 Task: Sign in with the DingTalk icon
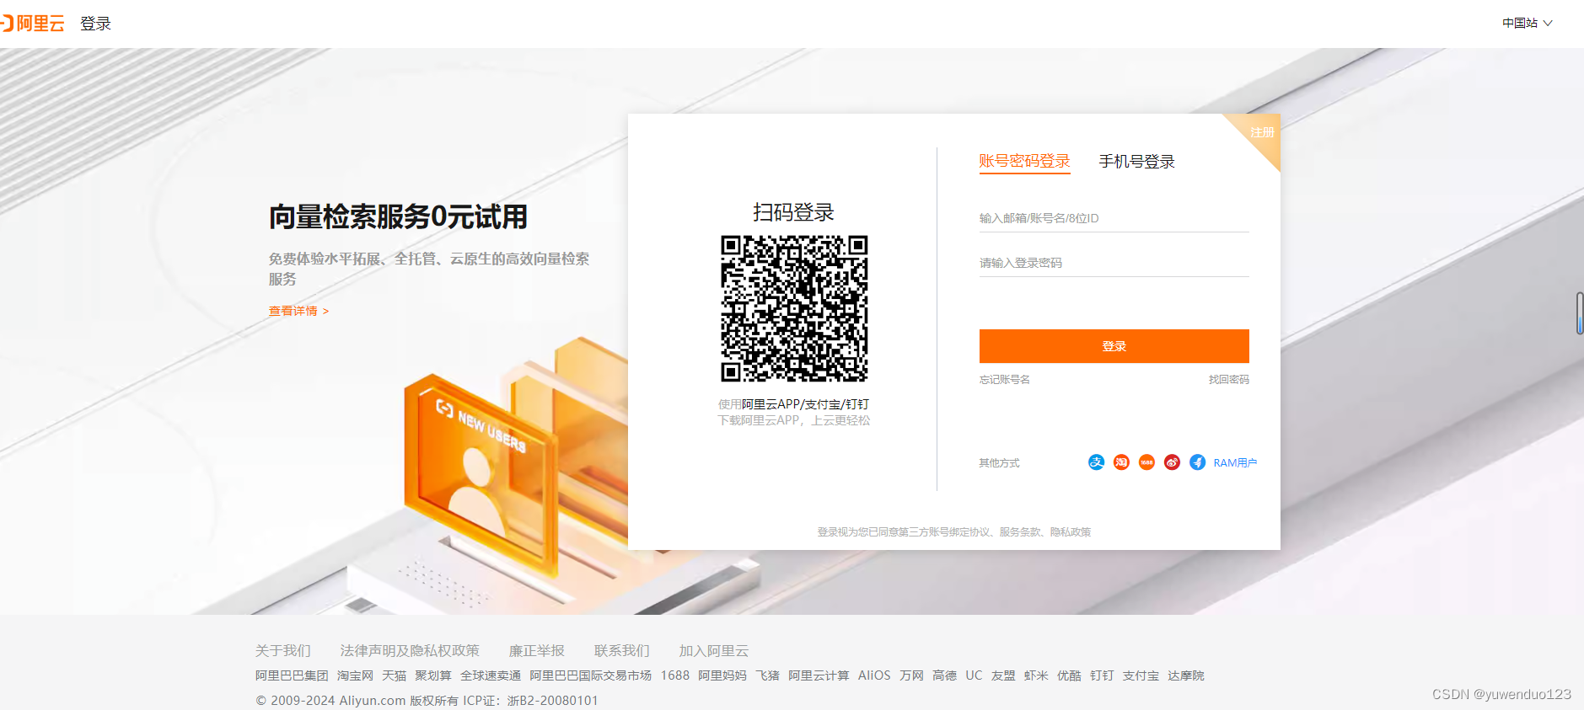tap(1197, 462)
